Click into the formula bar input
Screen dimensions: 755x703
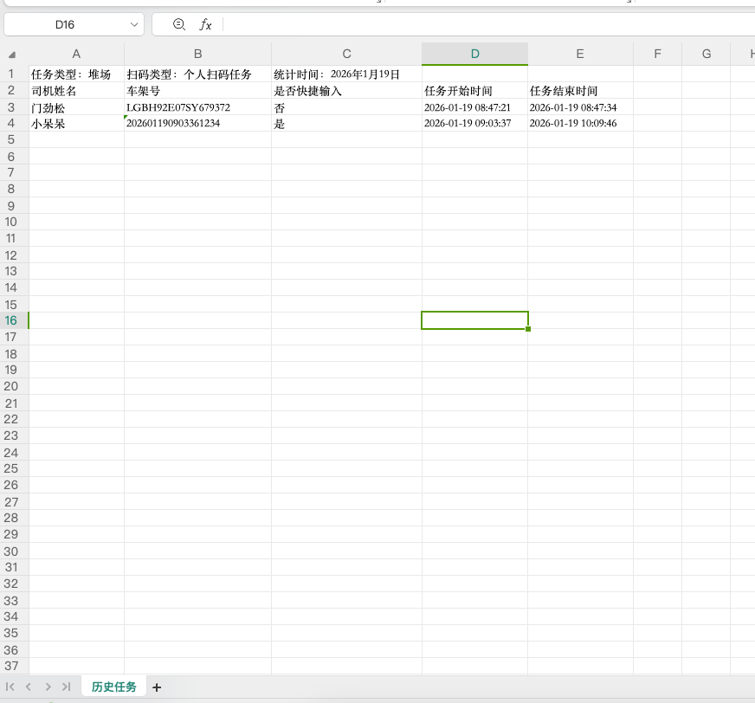(x=488, y=24)
